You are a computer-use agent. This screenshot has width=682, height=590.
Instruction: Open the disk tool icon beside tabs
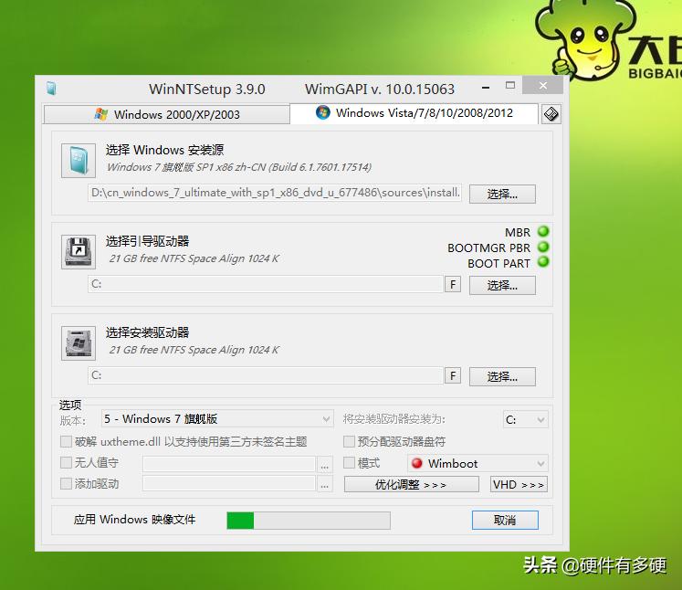551,114
